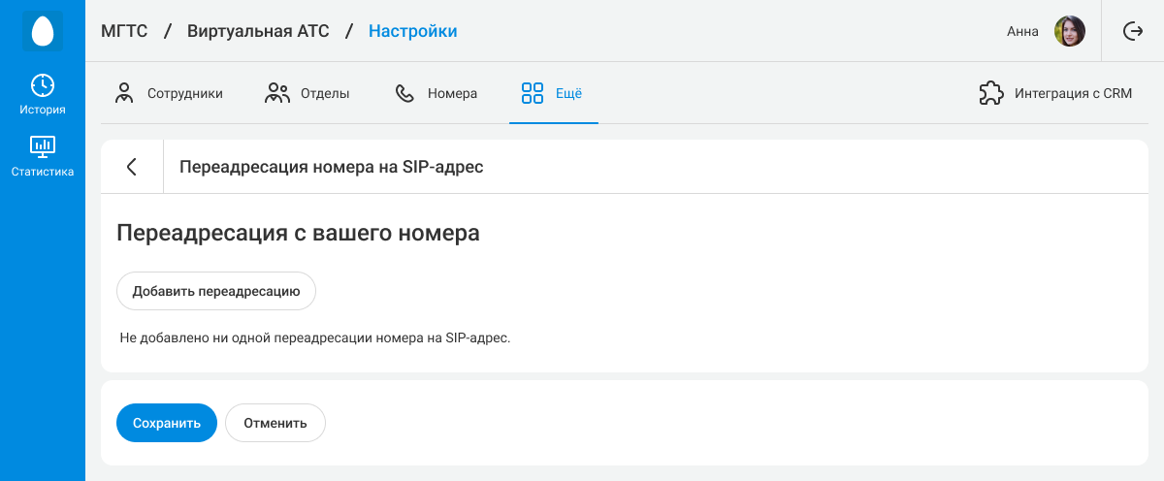Click the logout arrow icon
Screen dimensions: 1164x481
pos(1132,31)
